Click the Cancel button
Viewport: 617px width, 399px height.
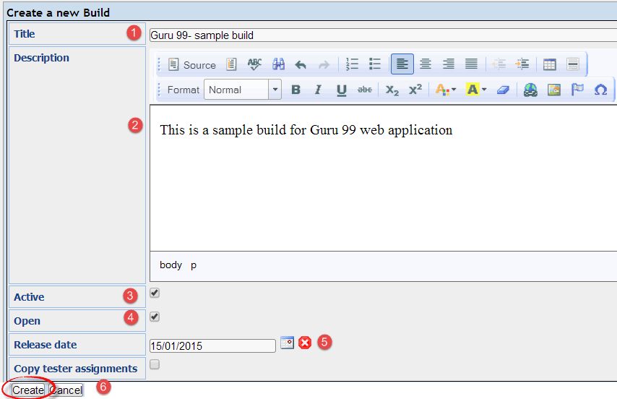click(x=66, y=390)
